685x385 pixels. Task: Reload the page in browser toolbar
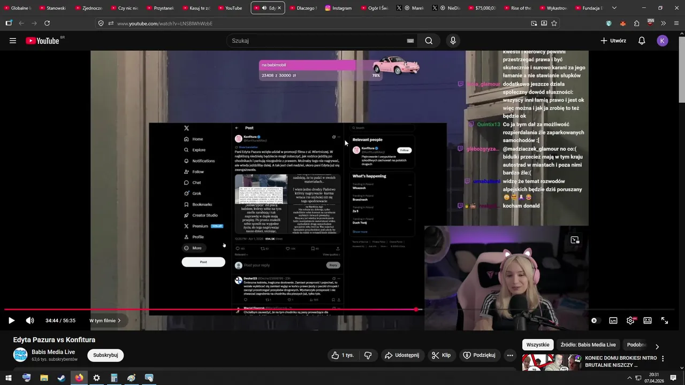pos(47,23)
